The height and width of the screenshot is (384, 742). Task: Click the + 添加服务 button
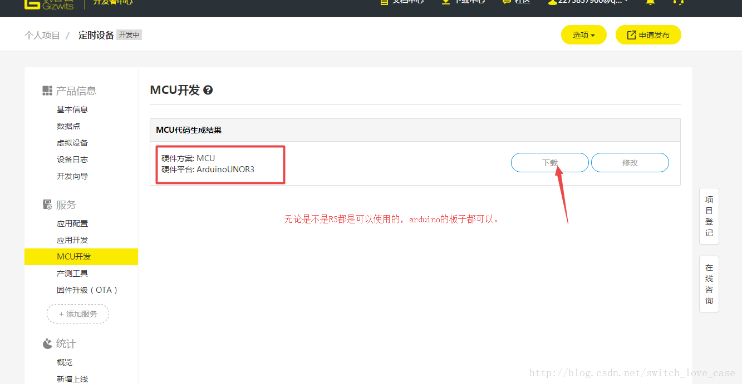pyautogui.click(x=78, y=314)
